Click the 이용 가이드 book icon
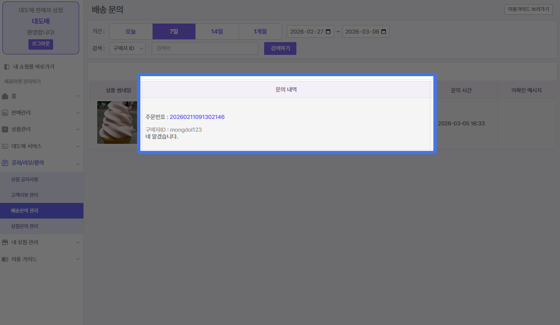 tap(5, 259)
